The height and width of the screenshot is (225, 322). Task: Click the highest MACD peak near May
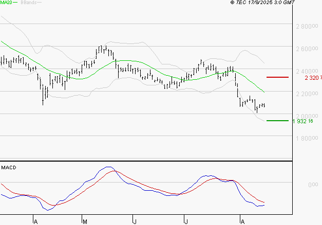point(108,167)
